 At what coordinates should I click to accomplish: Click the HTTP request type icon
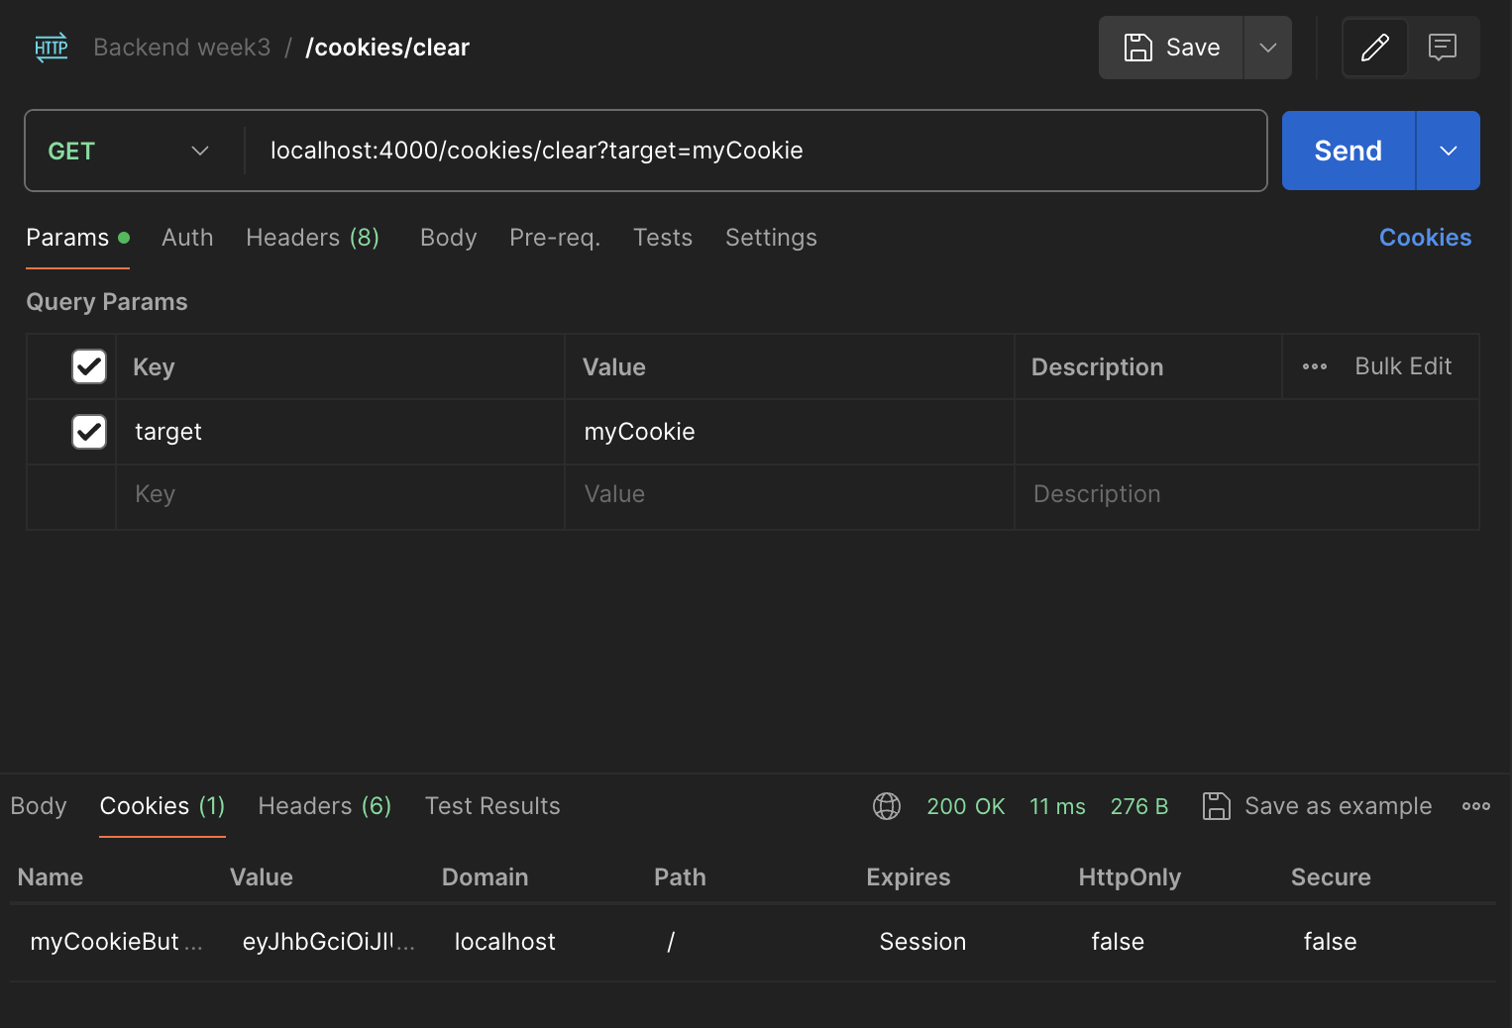pyautogui.click(x=52, y=48)
